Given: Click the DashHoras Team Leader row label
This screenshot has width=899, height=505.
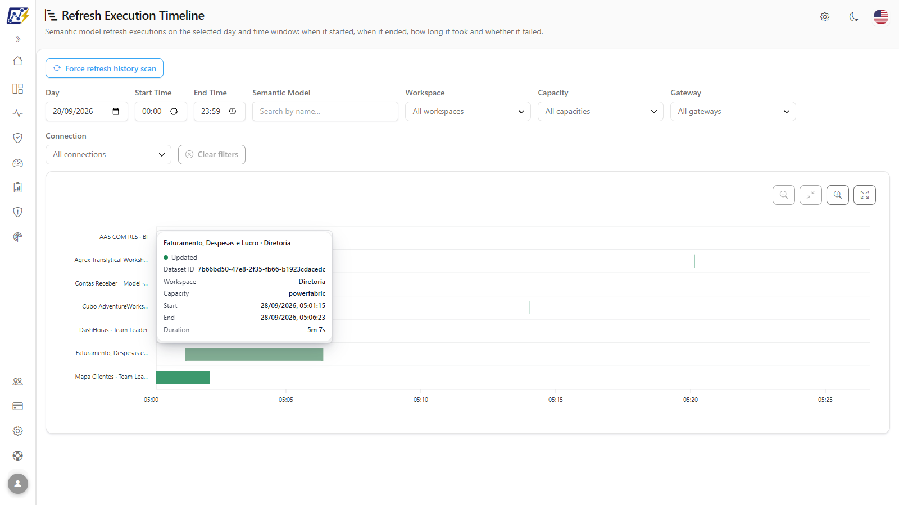Looking at the screenshot, I should 113,330.
